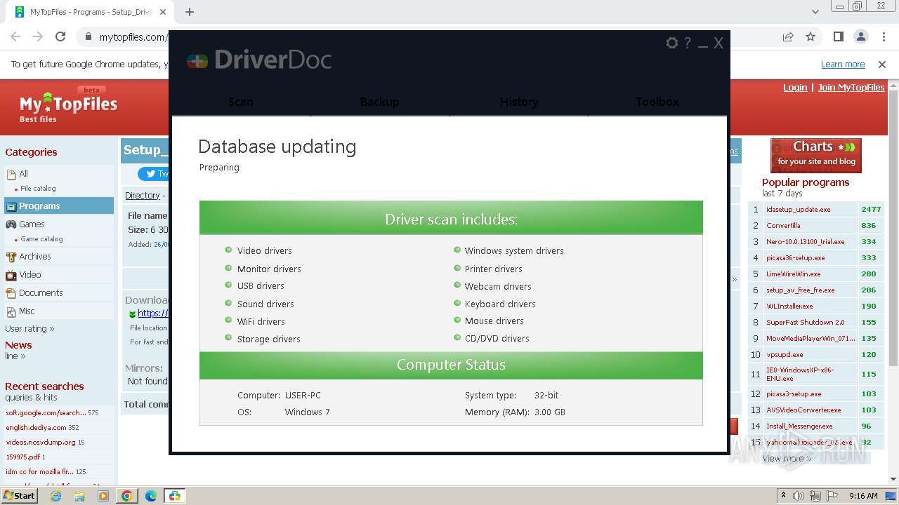
Task: Click the Learn more link
Action: point(843,64)
